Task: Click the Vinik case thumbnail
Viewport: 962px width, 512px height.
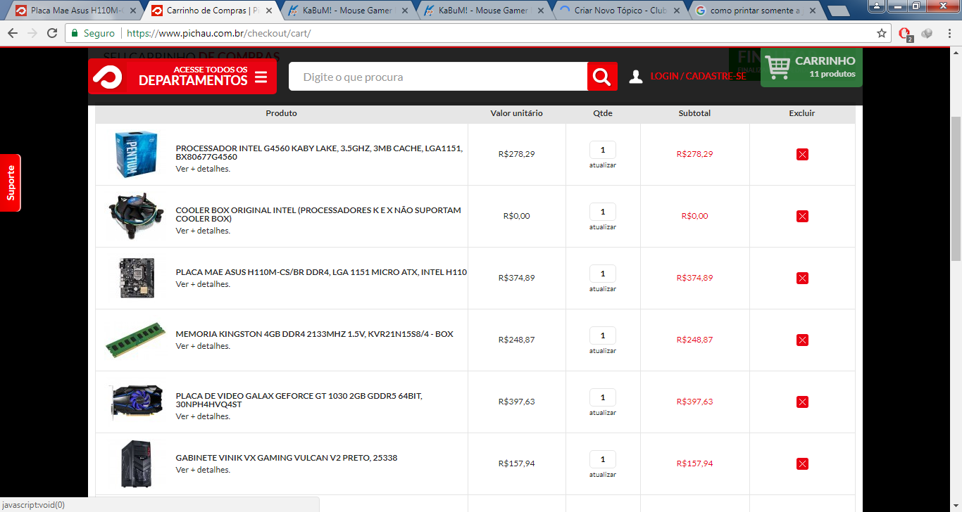Action: click(135, 463)
